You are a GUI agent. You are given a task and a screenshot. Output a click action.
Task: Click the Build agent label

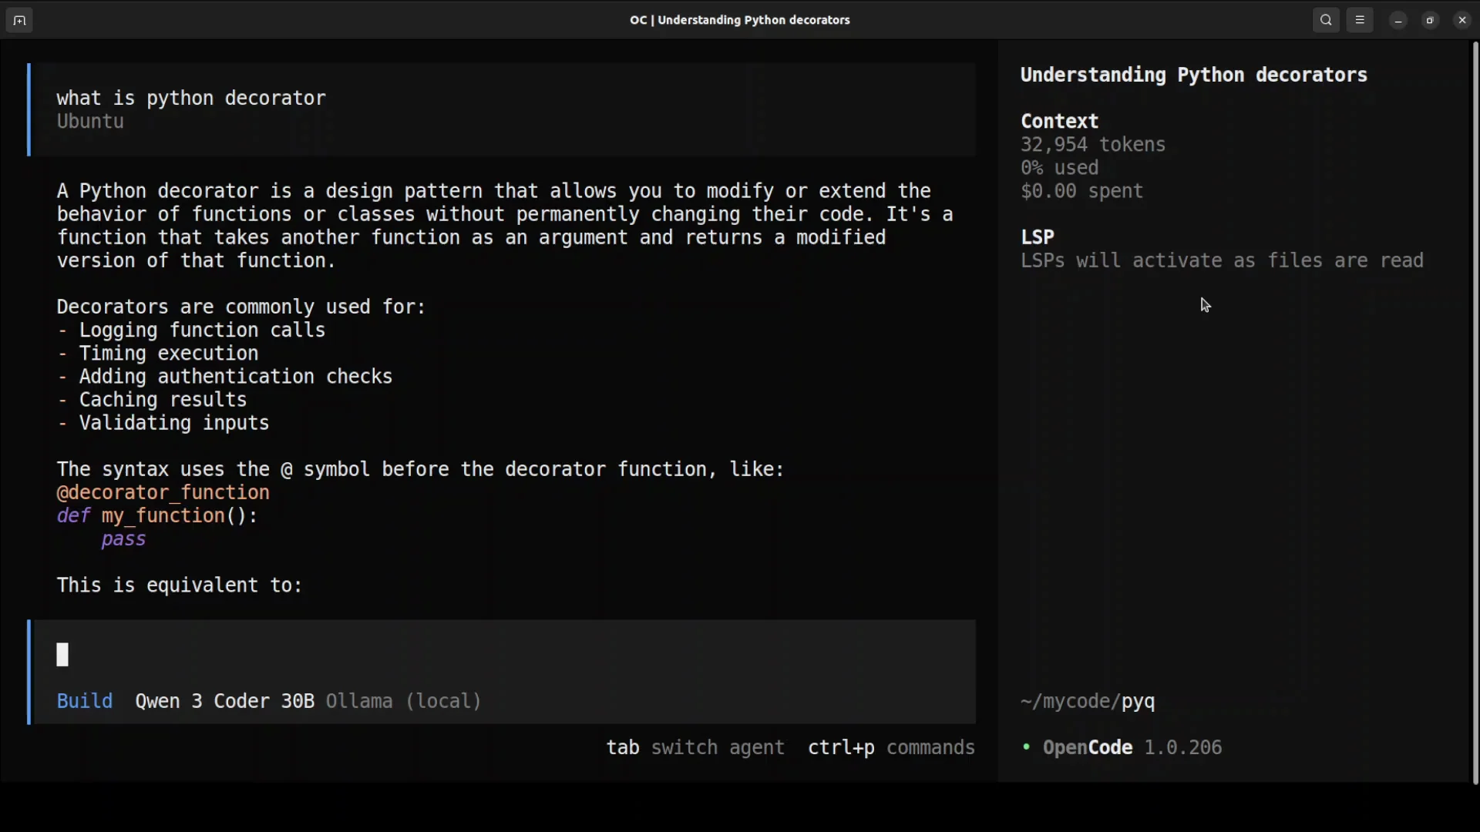point(85,701)
